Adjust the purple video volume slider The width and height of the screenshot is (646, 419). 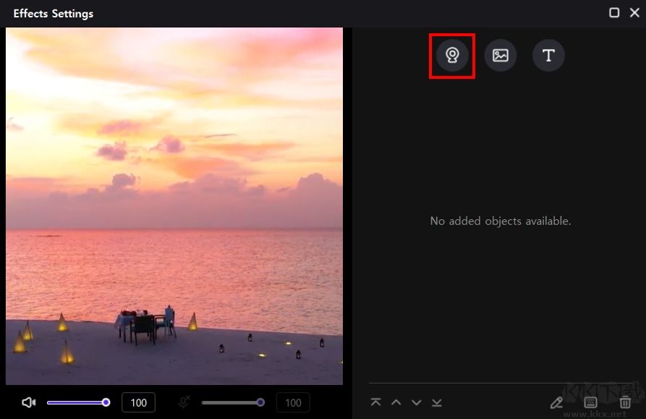(78, 402)
